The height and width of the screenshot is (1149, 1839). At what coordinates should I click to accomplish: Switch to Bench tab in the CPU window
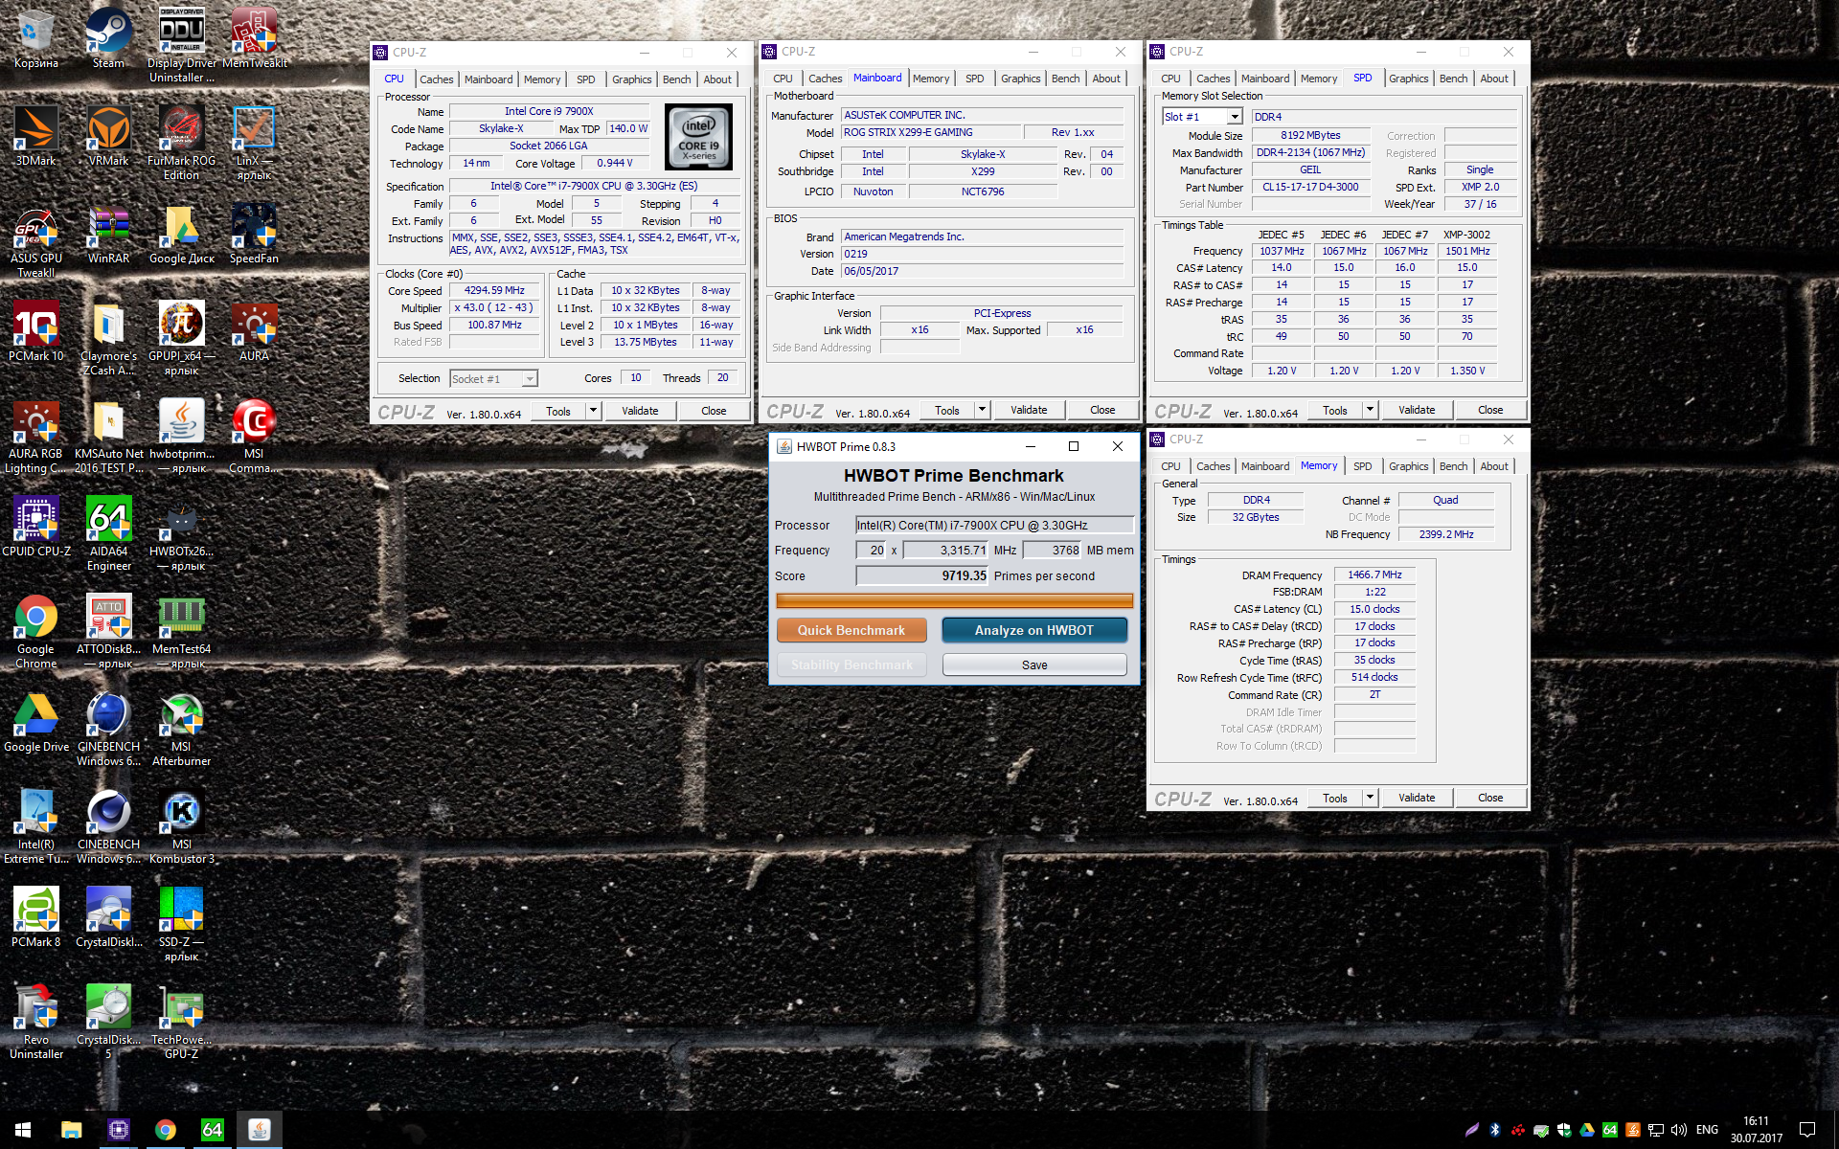[676, 79]
